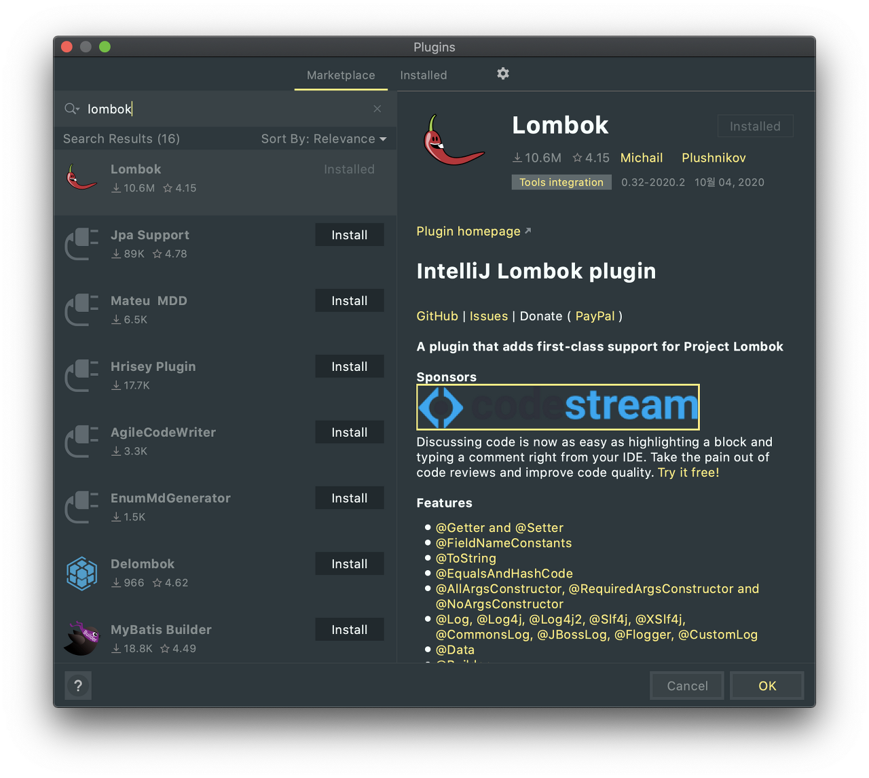Viewport: 869px width, 778px height.
Task: Click the Try it free! link
Action: tap(688, 472)
